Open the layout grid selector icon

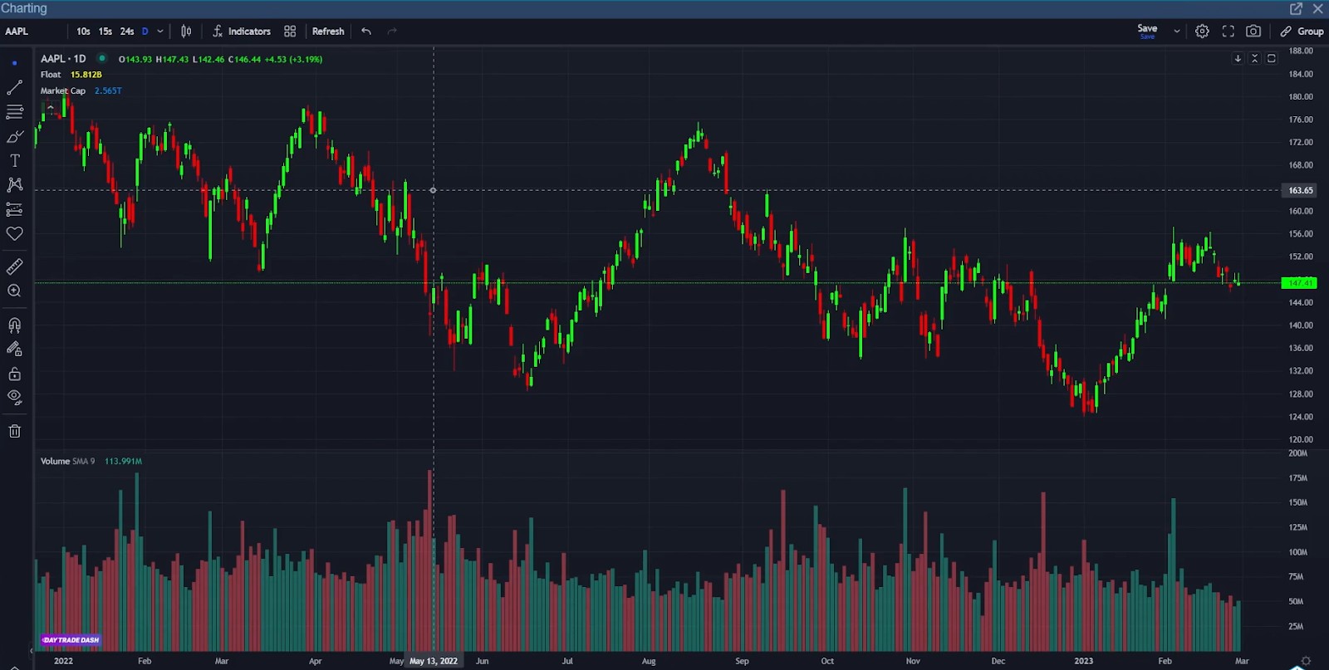pyautogui.click(x=290, y=32)
